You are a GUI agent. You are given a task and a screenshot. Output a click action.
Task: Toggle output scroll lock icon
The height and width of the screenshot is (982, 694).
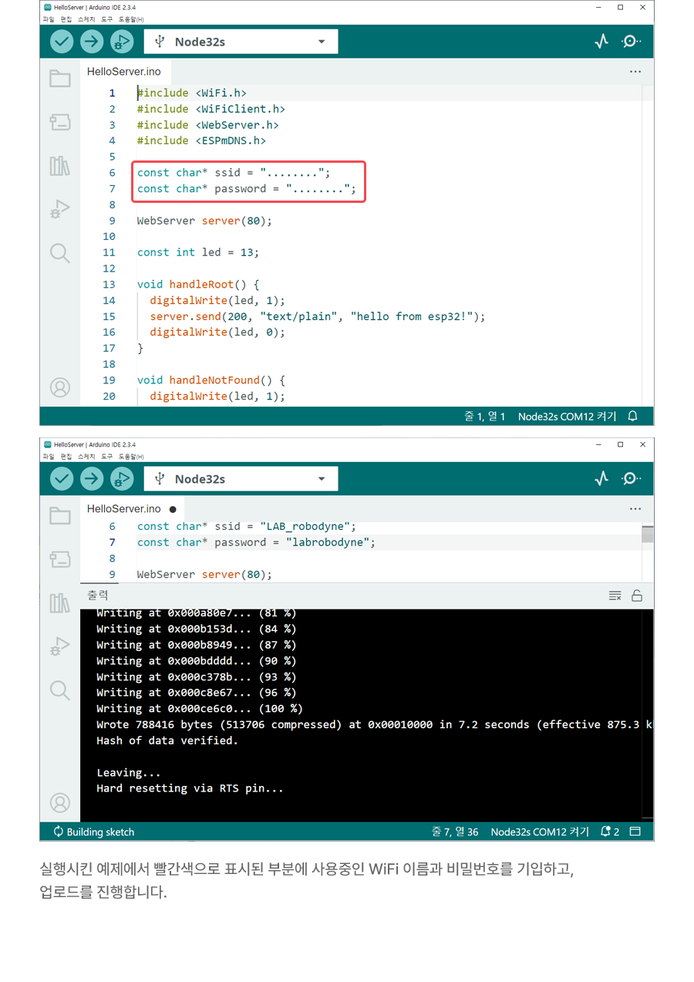click(637, 596)
